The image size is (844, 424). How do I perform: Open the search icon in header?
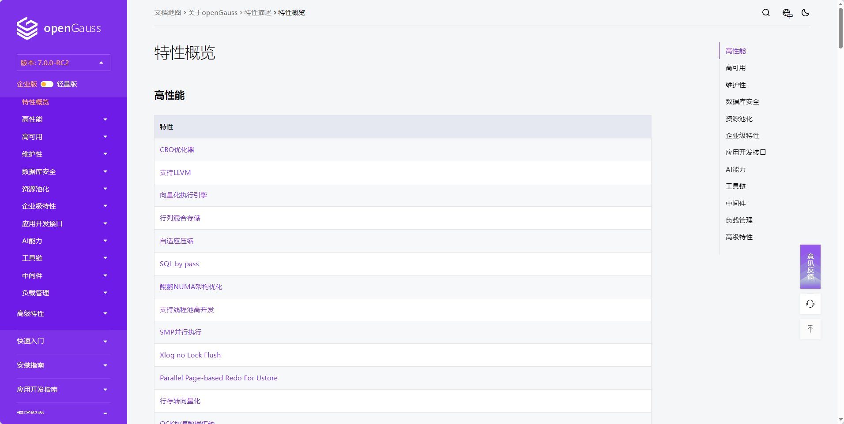coord(766,13)
